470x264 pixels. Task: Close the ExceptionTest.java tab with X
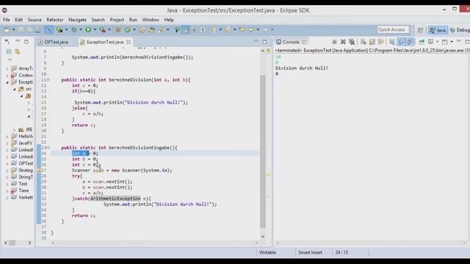129,42
